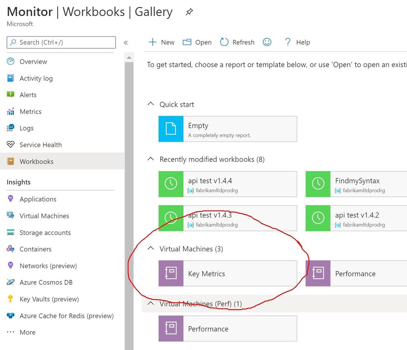Click the circular Refresh arrow icon
The width and height of the screenshot is (407, 350).
(x=224, y=42)
